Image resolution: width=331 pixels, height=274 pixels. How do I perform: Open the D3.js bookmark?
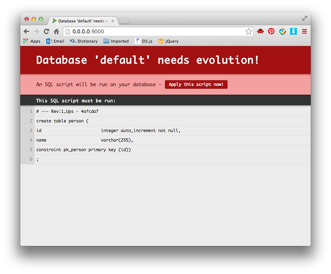144,41
